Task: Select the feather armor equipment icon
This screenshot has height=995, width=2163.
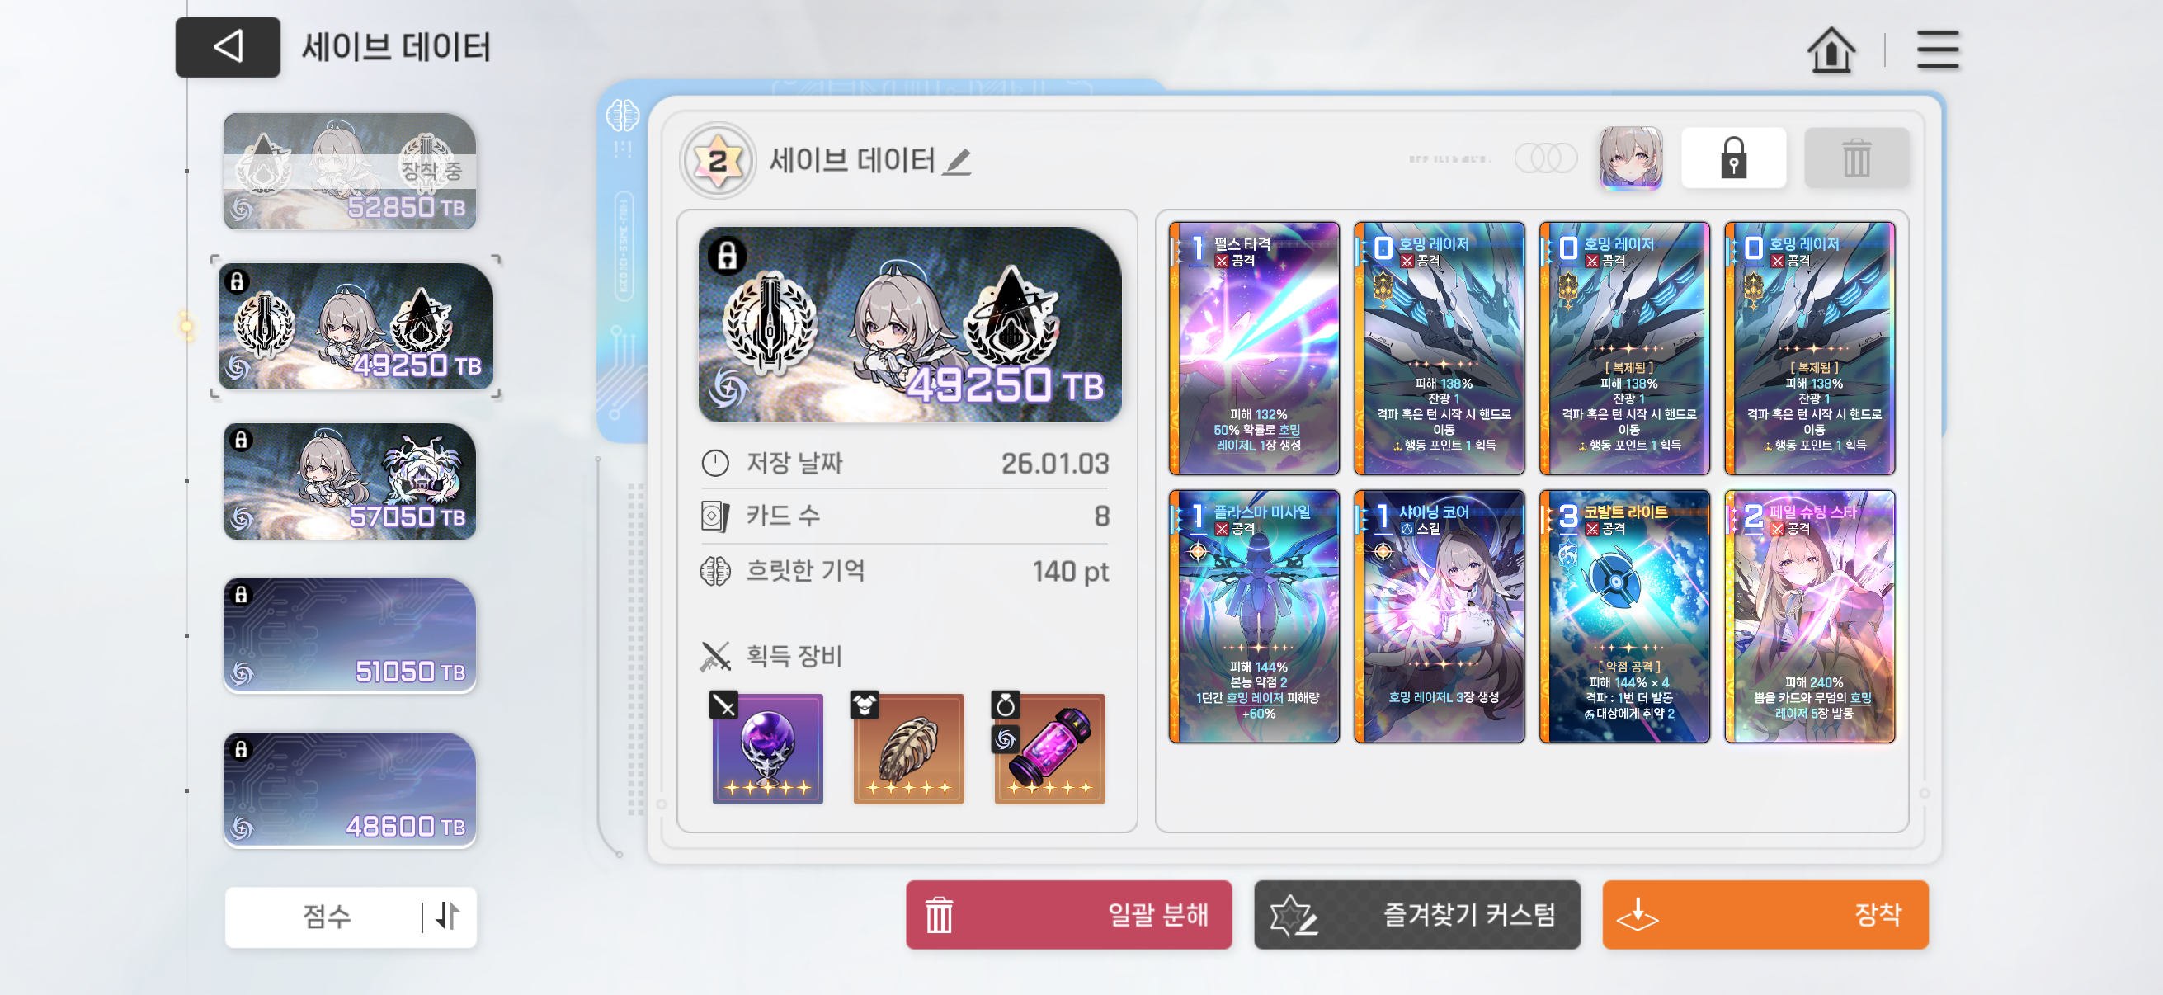Action: coord(907,748)
